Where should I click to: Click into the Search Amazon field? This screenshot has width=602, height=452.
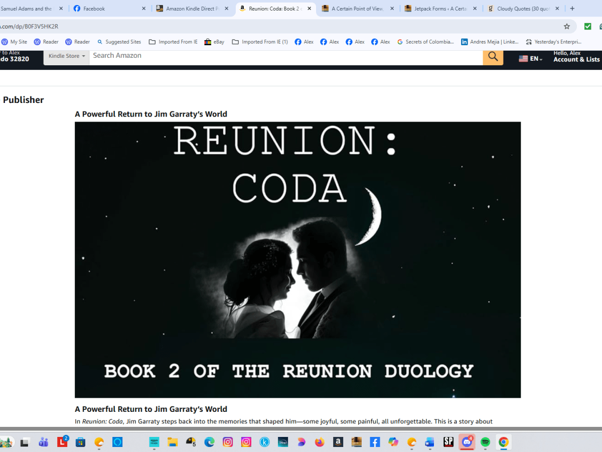[x=286, y=56]
